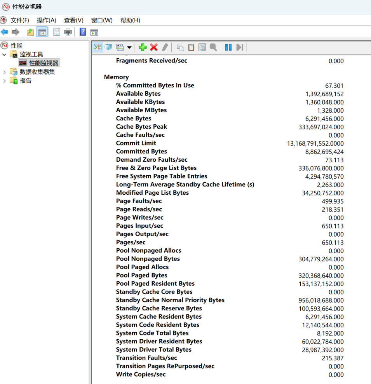Viewport: 371px width, 384px height.
Task: Collapse the 监视工具 tree node
Action: (x=4, y=54)
